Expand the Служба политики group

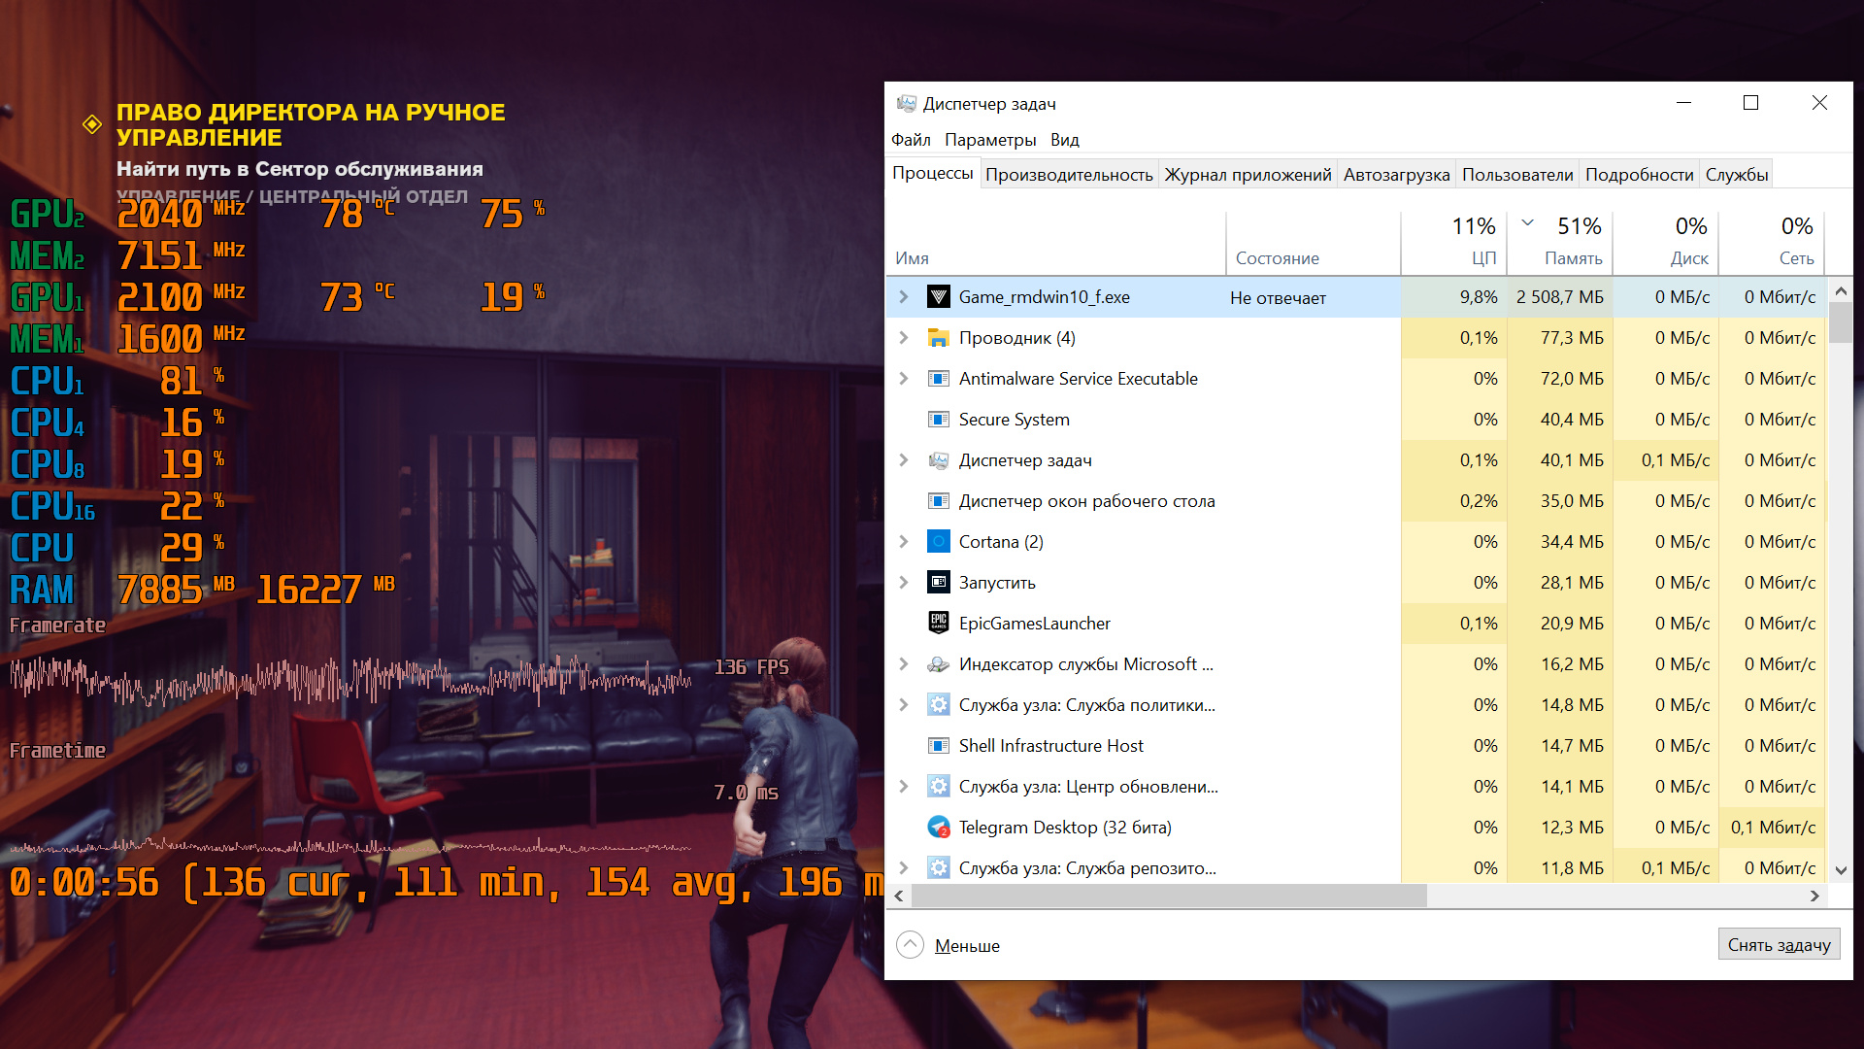pyautogui.click(x=904, y=705)
